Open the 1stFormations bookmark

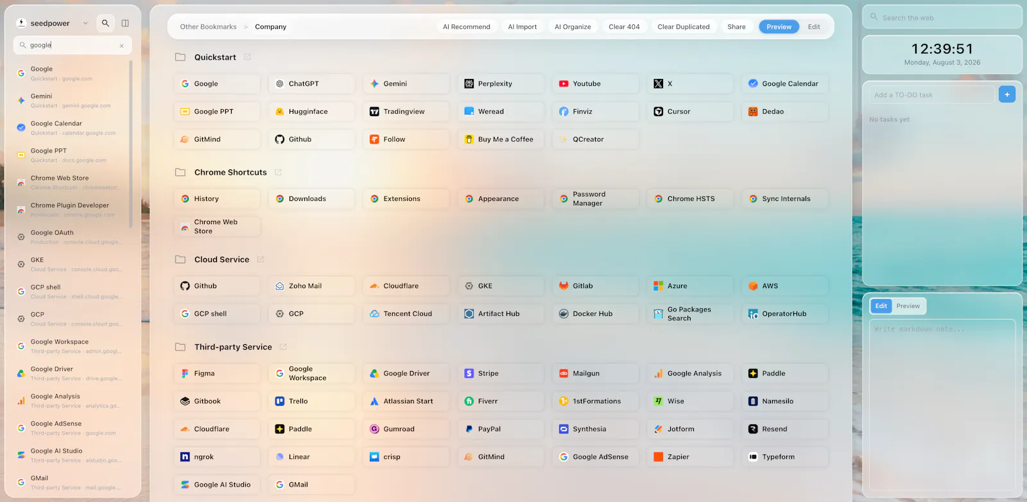(596, 401)
